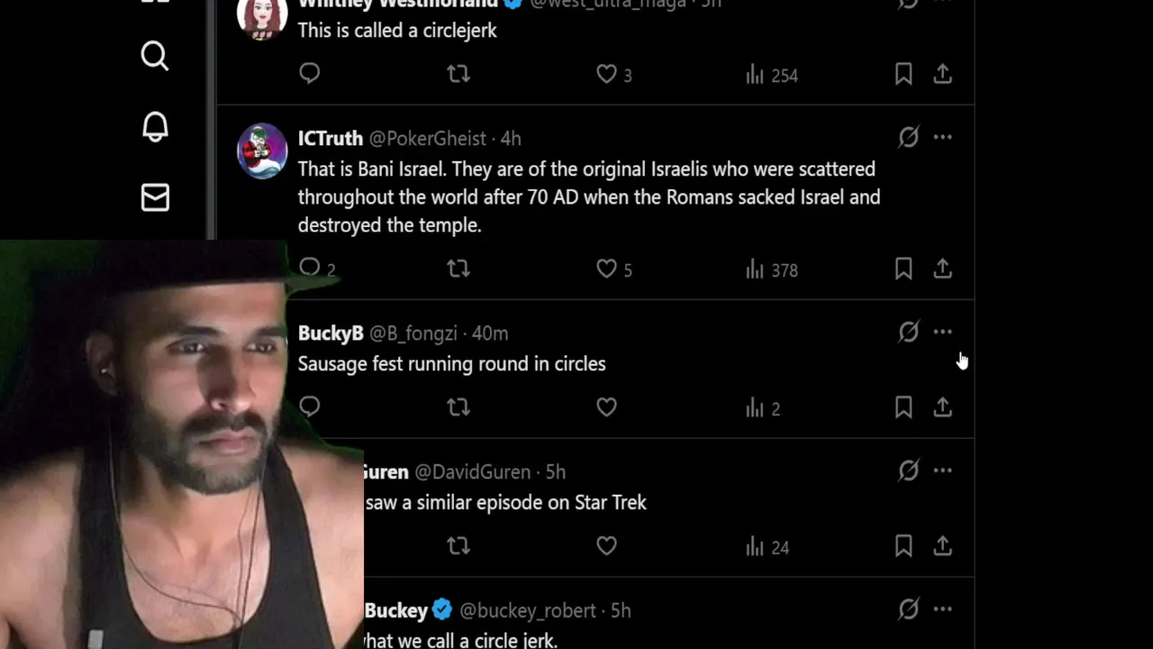
Task: Open Messages envelope in sidebar
Action: tap(155, 197)
